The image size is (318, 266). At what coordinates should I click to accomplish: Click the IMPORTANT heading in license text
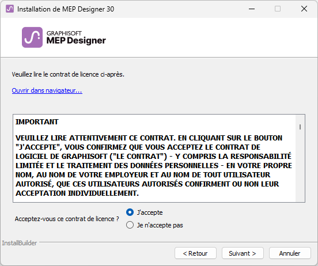pos(37,122)
